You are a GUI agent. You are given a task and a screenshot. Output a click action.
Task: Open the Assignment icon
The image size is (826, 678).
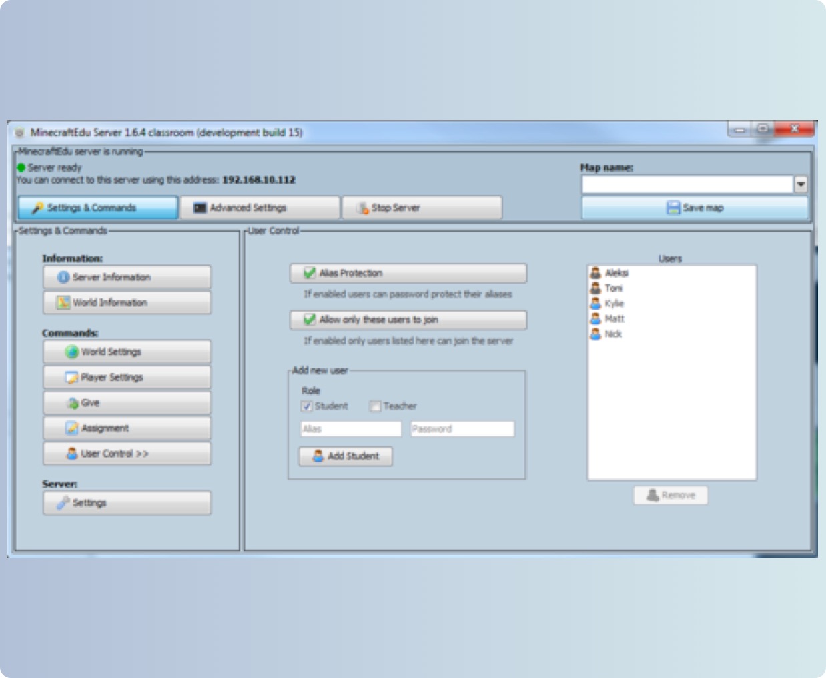coord(71,428)
